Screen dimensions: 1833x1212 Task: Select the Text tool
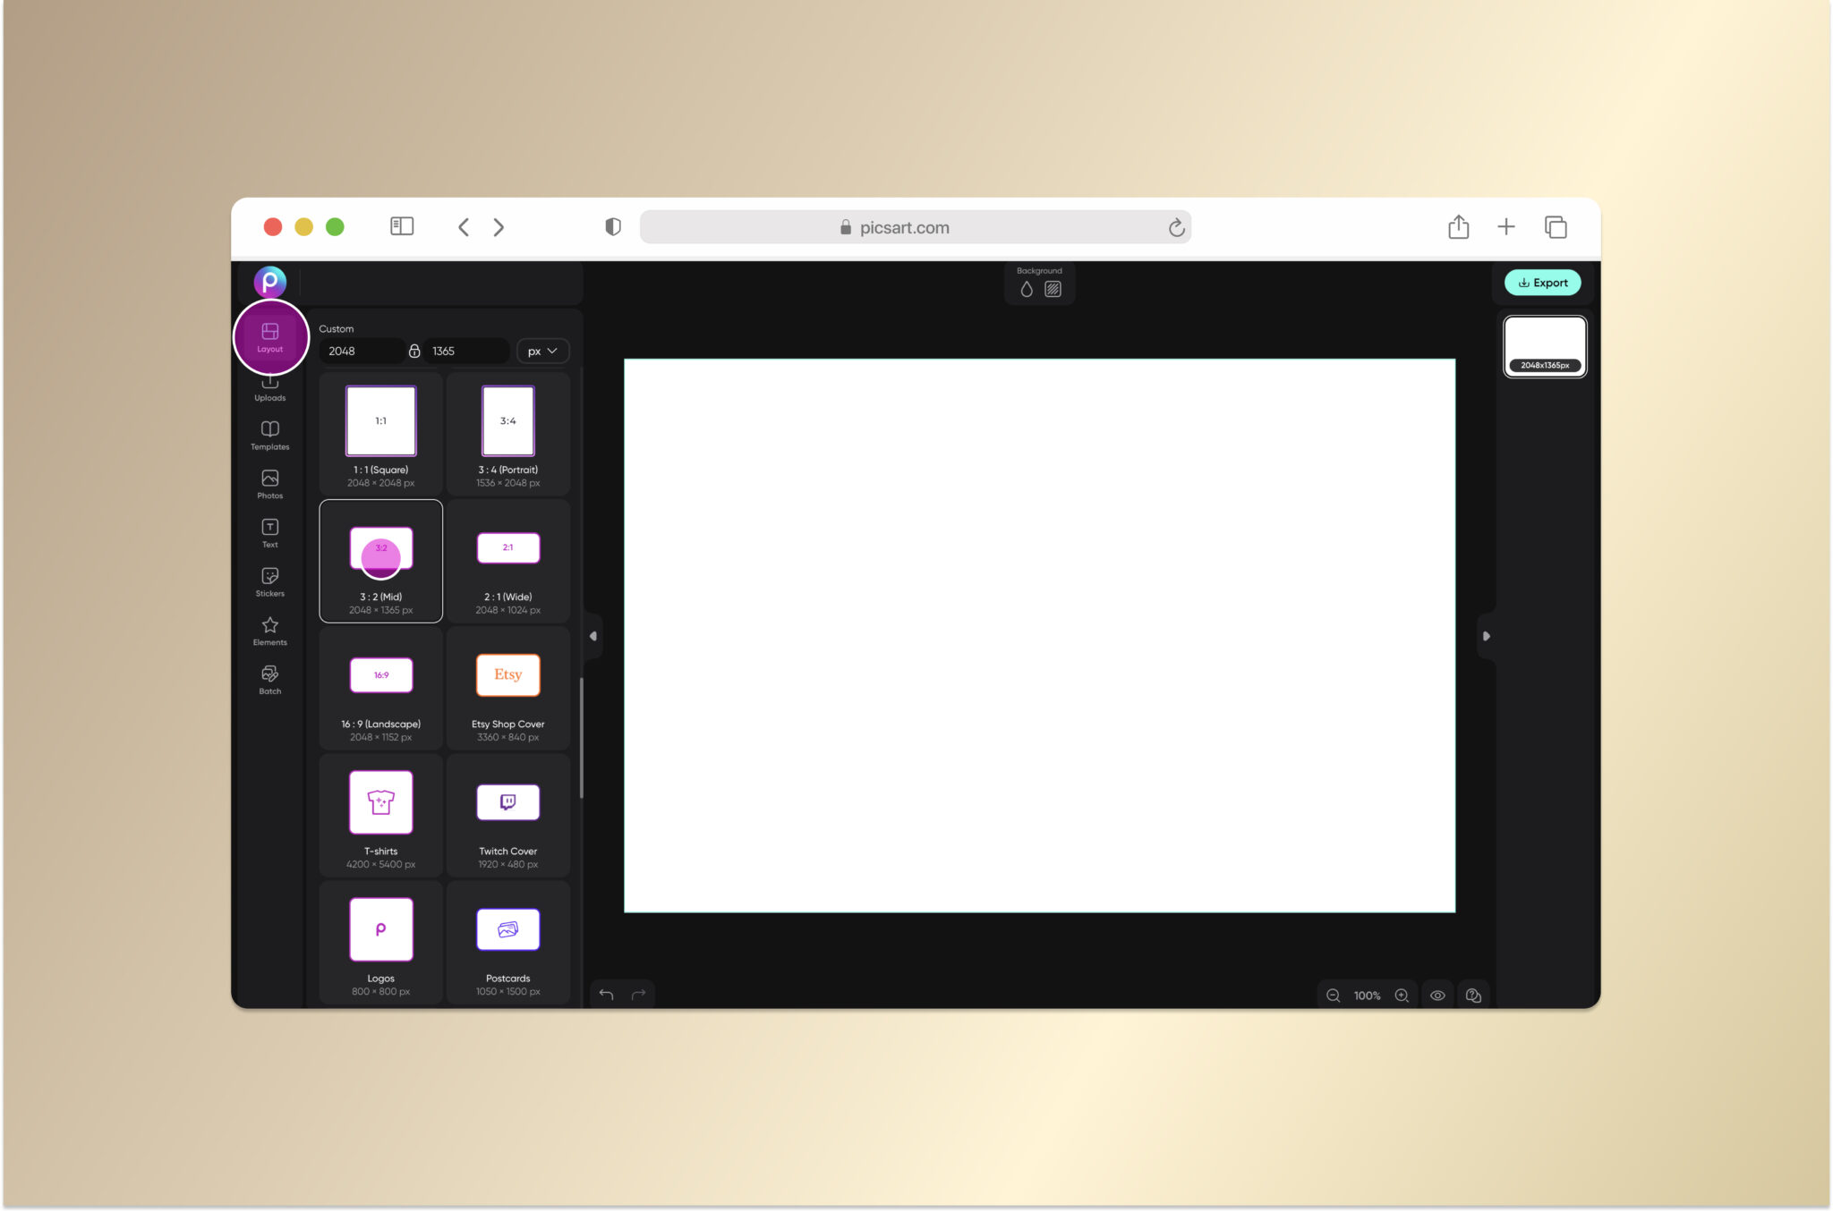(269, 532)
